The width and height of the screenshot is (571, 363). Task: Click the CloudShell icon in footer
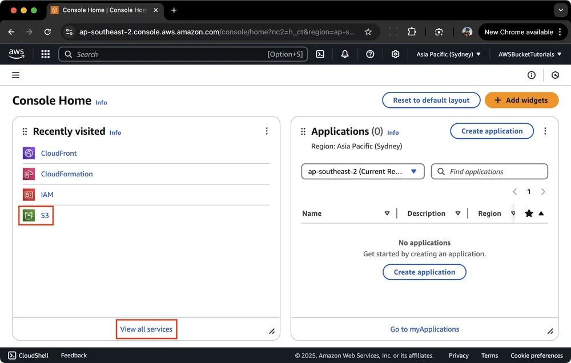coord(12,356)
